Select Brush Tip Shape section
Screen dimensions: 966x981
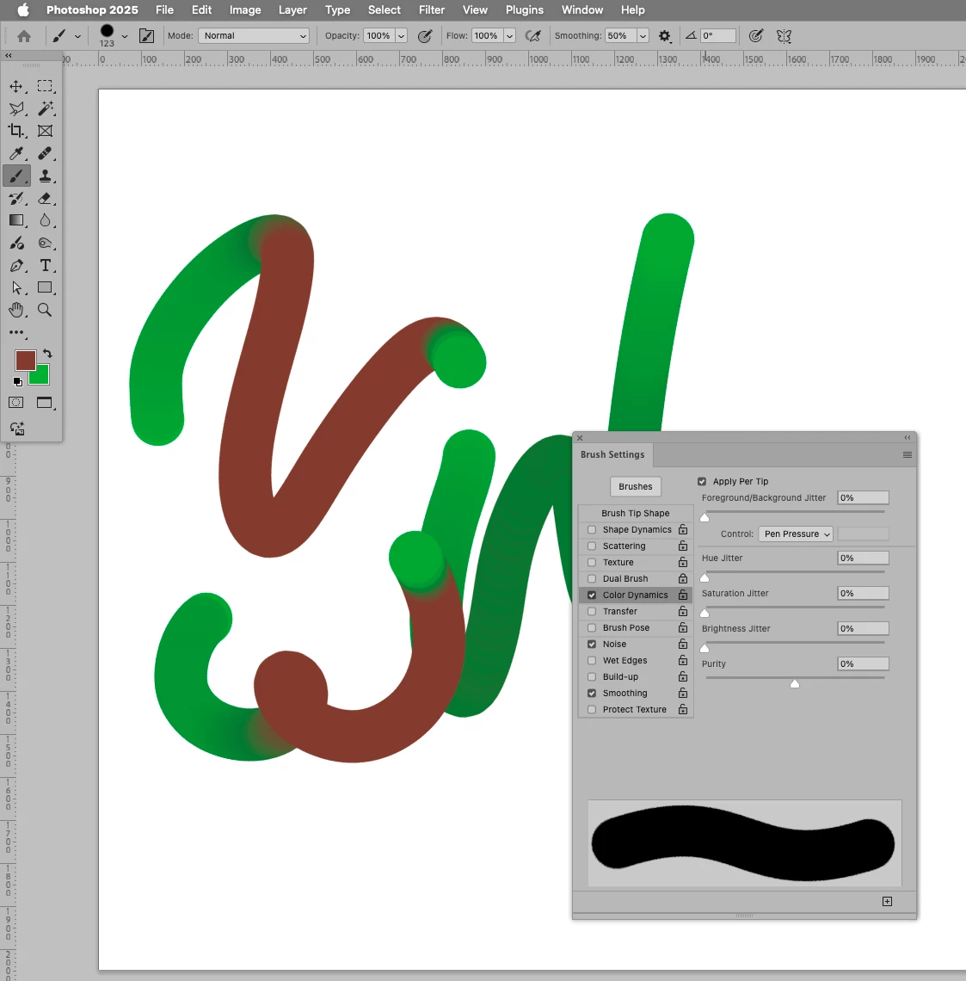(x=635, y=513)
